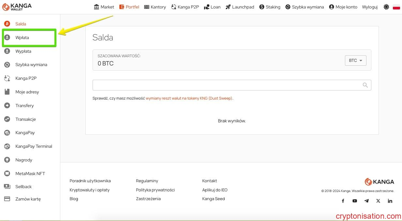This screenshot has height=221, width=402.
Task: Open the Market tab in top navigation
Action: pos(104,7)
